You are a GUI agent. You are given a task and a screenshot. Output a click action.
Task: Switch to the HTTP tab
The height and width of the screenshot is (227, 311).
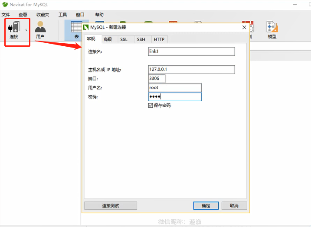point(160,39)
